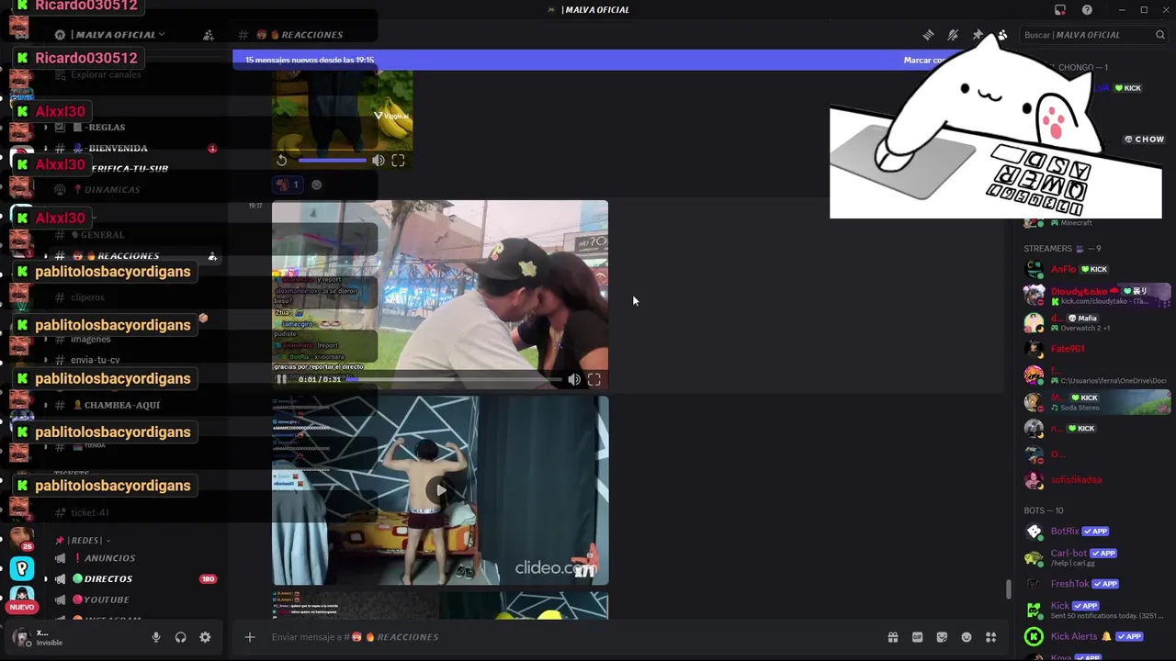Open the BIENVENIDA channel

point(118,149)
